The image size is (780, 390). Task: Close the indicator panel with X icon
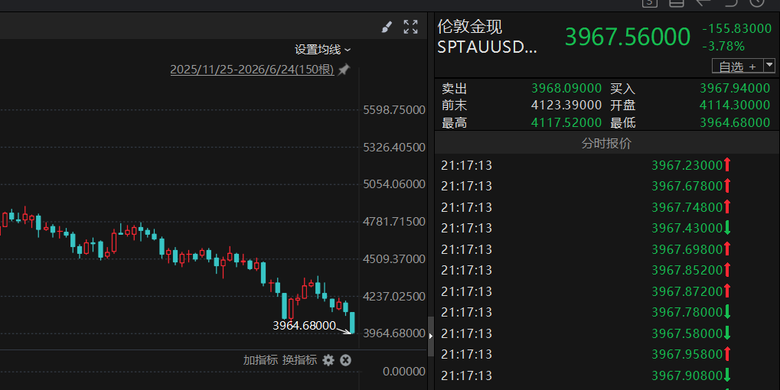(x=346, y=360)
